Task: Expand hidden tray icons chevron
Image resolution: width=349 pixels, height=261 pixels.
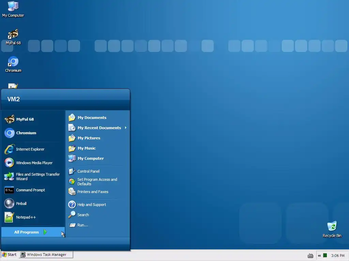Action: 319,256
